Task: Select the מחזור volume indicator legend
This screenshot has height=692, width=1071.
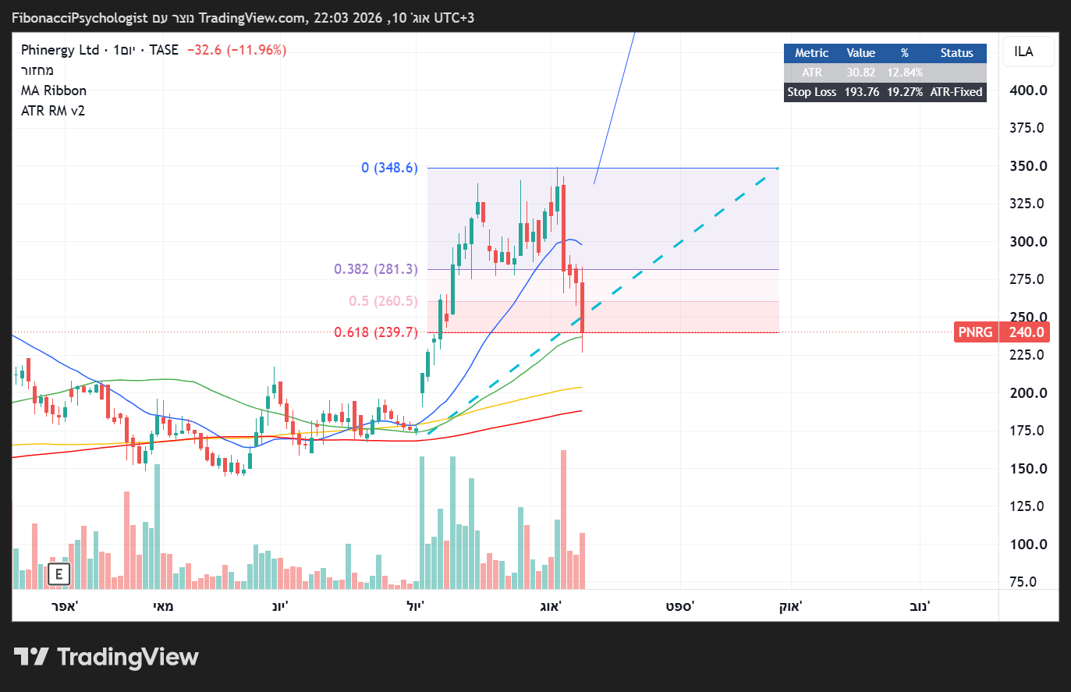Action: (37, 70)
